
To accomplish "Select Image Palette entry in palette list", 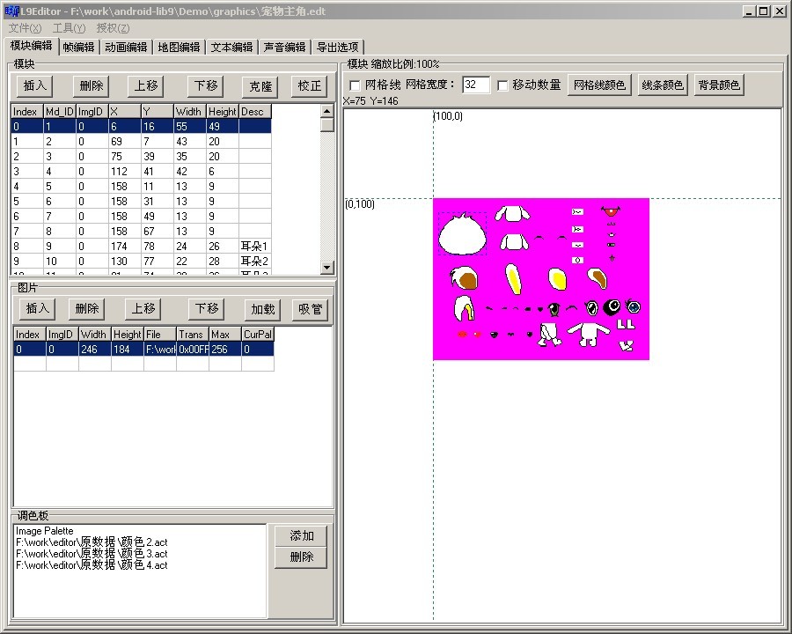I will 45,531.
